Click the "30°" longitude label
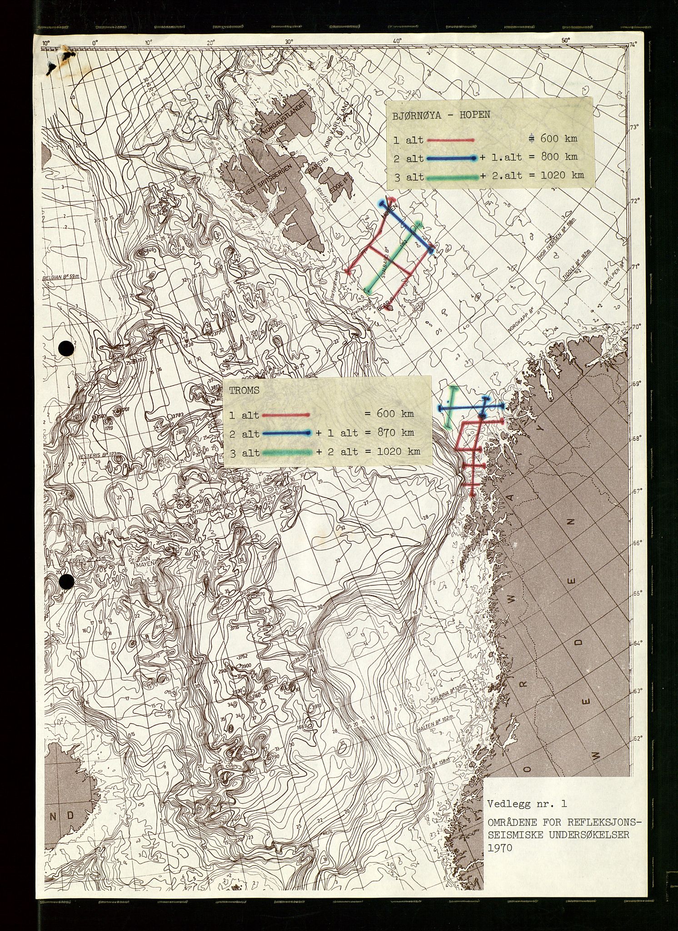 click(x=290, y=42)
